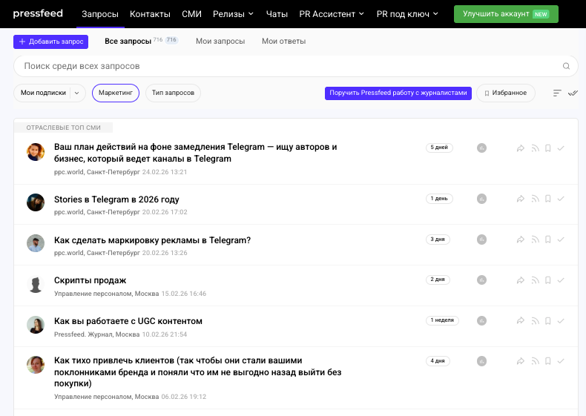Click the search magnifier icon
The height and width of the screenshot is (416, 586).
pyautogui.click(x=566, y=66)
